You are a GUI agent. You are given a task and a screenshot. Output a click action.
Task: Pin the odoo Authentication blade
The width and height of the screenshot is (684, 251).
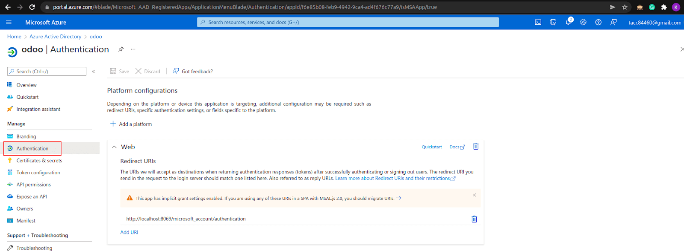pos(121,49)
